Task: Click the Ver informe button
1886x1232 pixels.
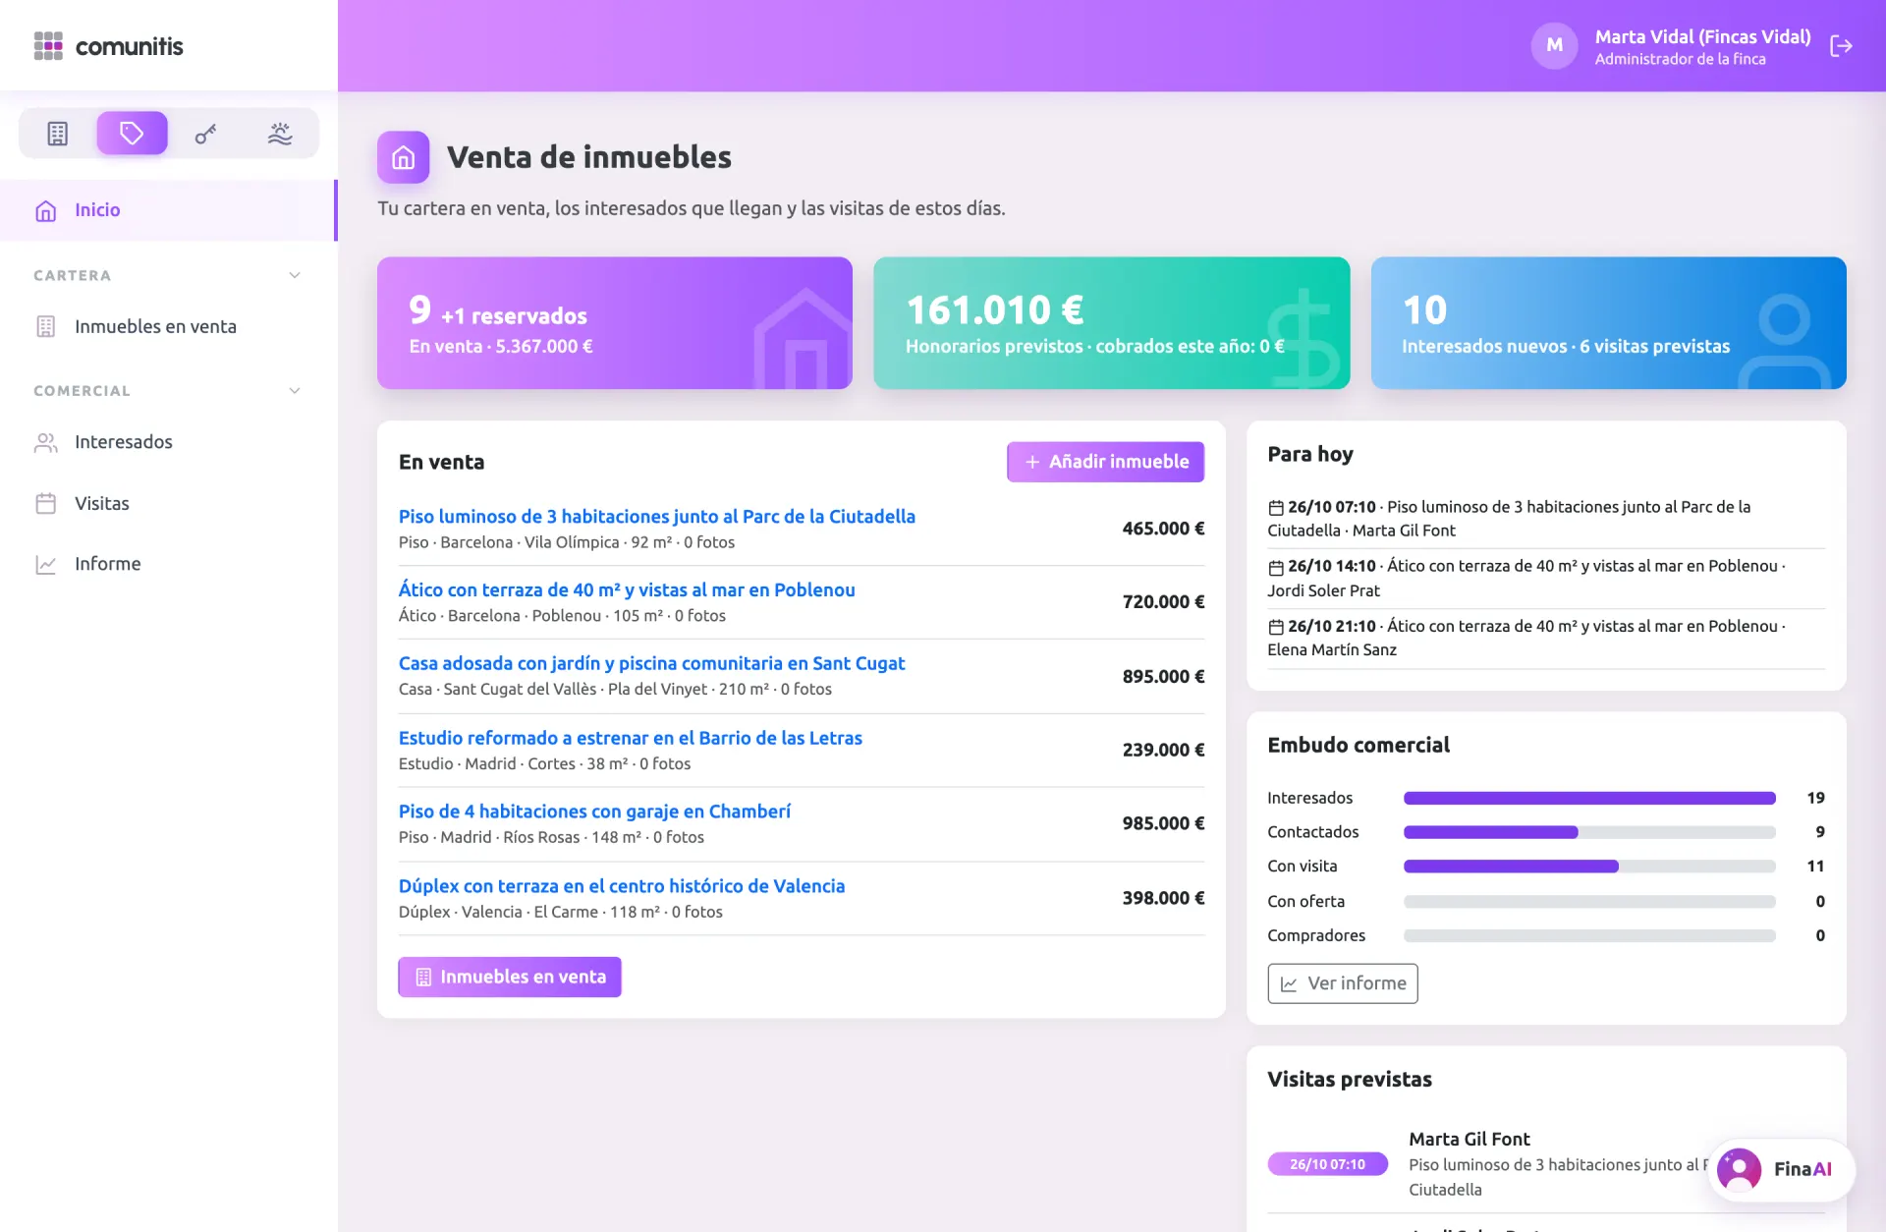Action: click(1342, 983)
